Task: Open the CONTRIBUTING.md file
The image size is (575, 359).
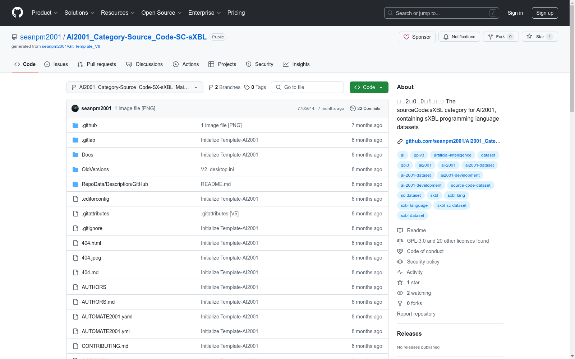Action: (105, 346)
